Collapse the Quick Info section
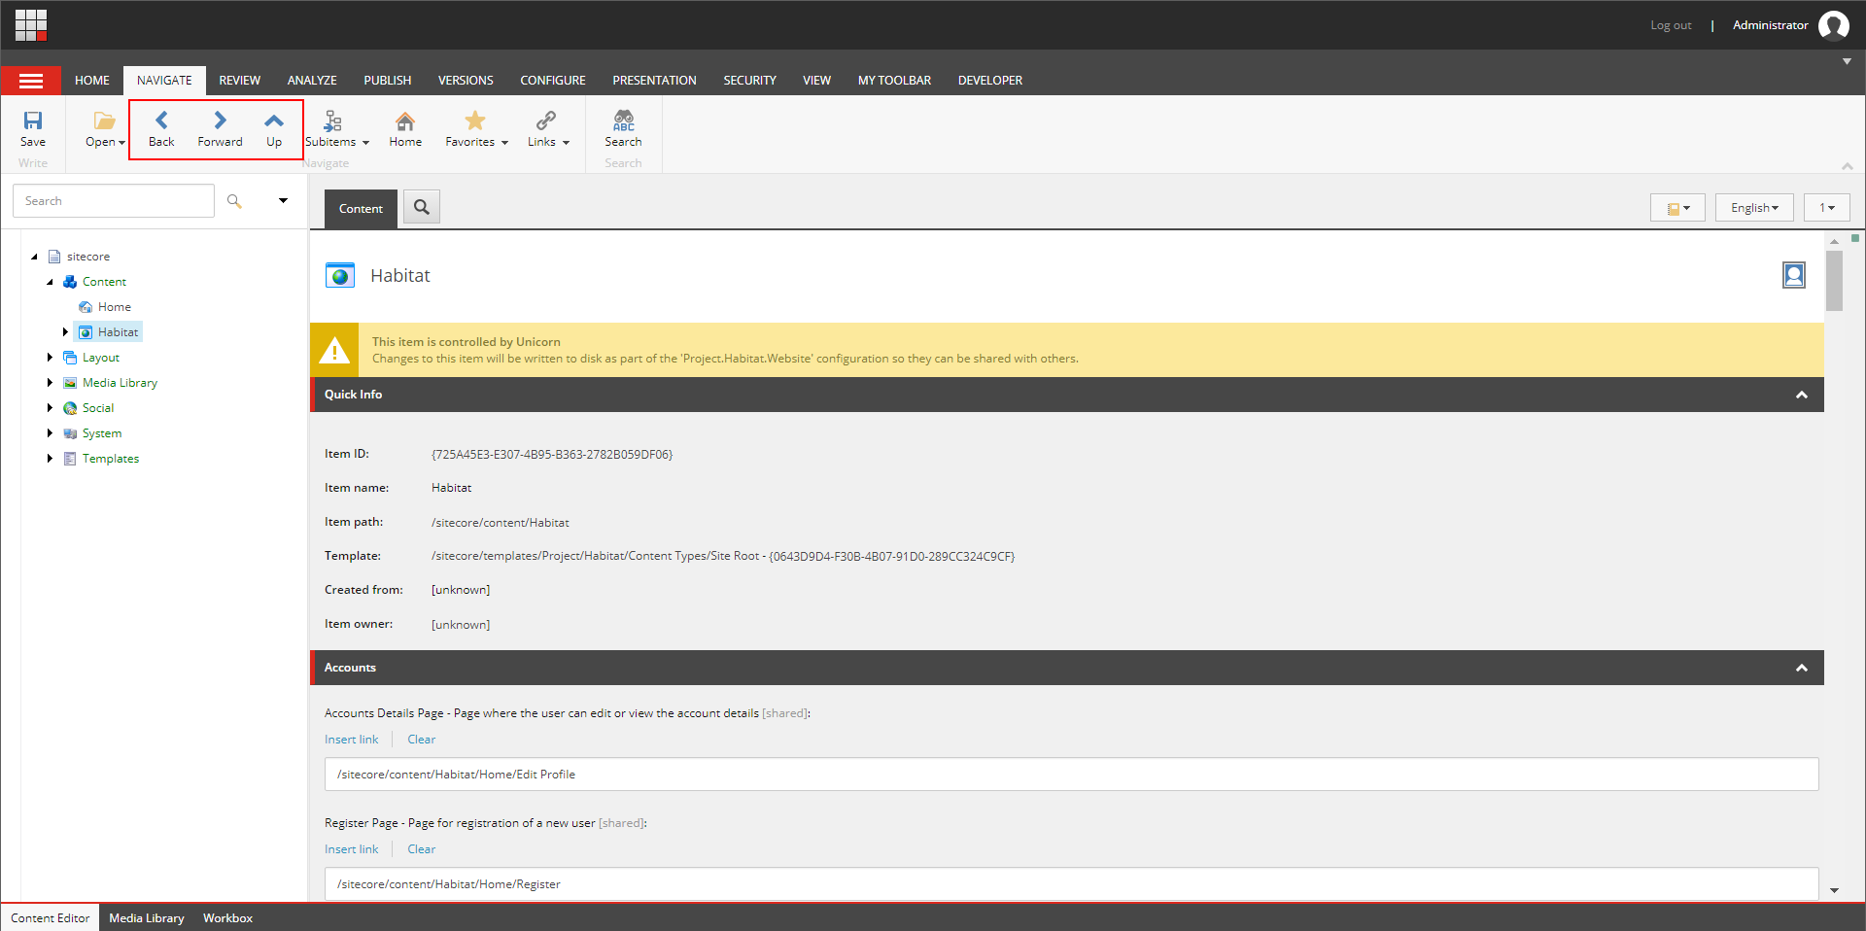The image size is (1866, 931). pyautogui.click(x=1801, y=395)
